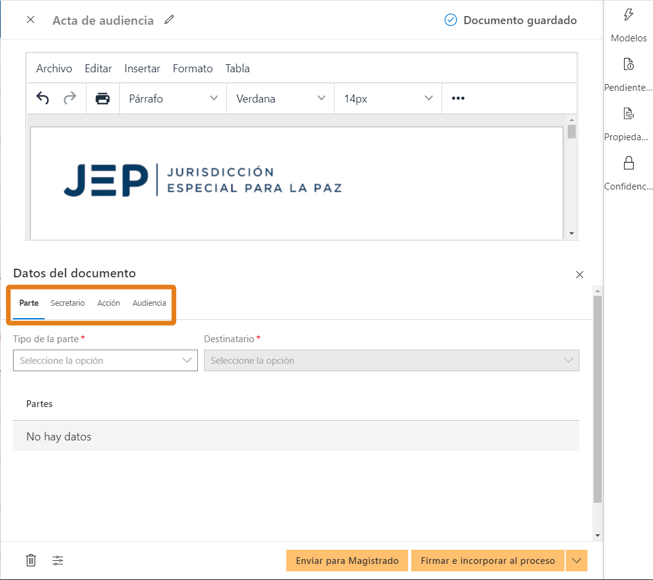Viewport: 653px width, 580px height.
Task: Expand the Firmar split-button arrow
Action: (x=576, y=560)
